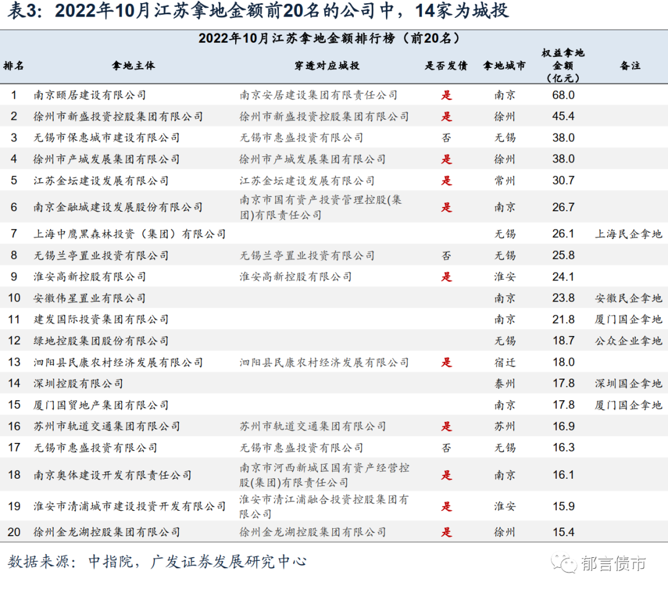Click the column header '权益拿地金额（亿元）'

point(563,65)
